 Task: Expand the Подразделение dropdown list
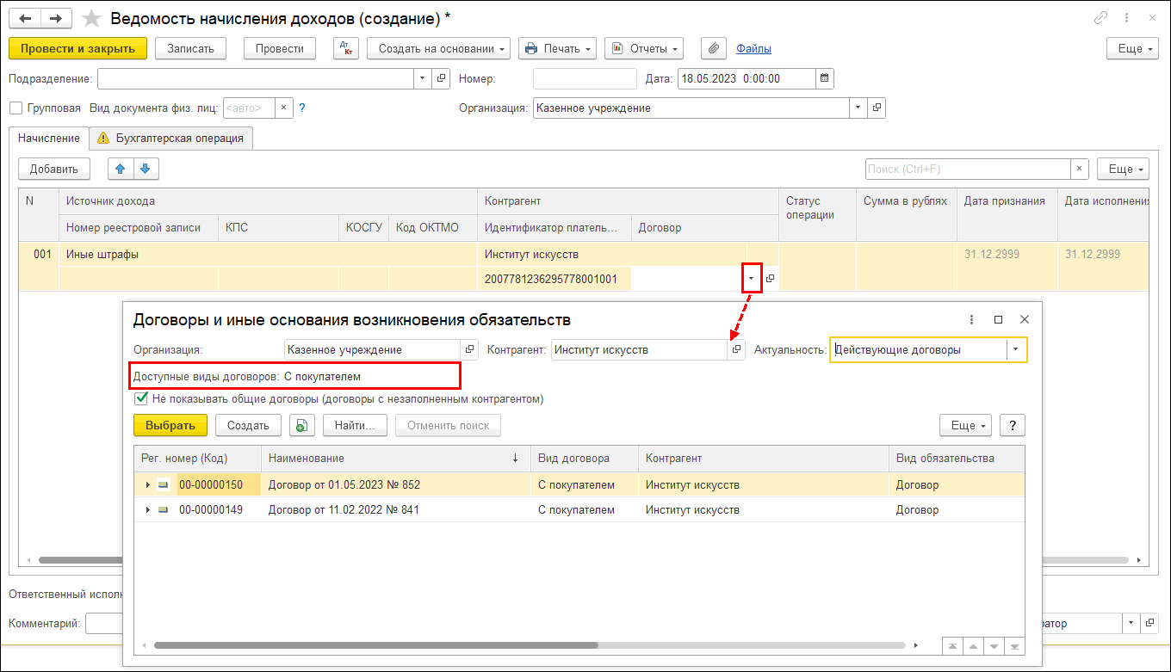(x=423, y=78)
